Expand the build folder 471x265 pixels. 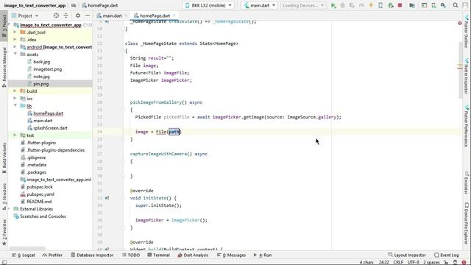coord(15,91)
